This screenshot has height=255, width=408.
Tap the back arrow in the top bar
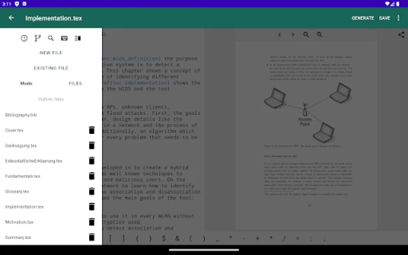pos(11,18)
